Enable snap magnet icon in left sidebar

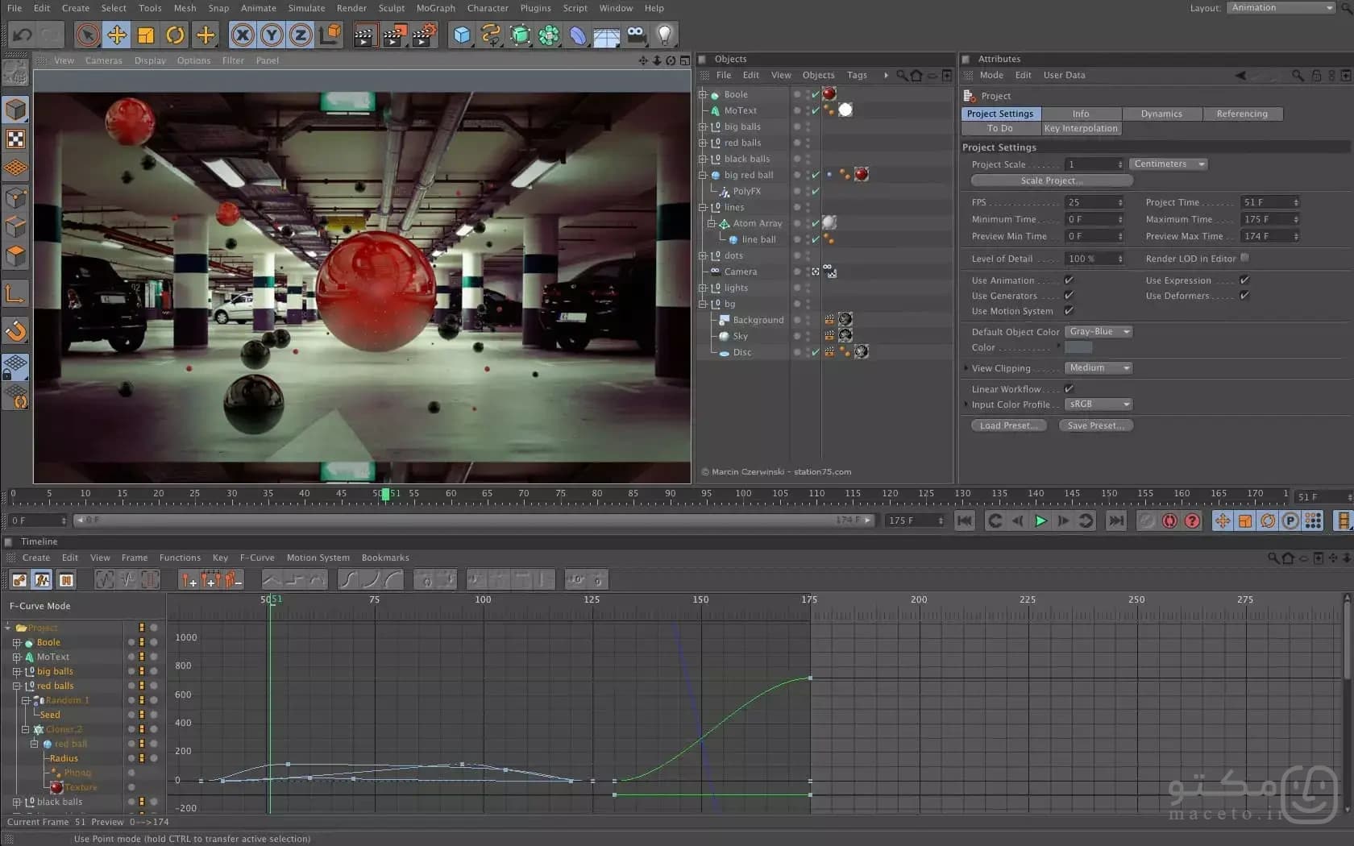[15, 331]
